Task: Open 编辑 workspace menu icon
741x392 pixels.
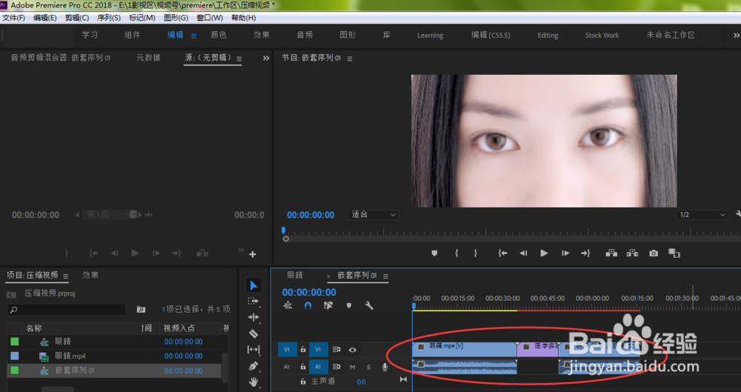Action: [193, 36]
